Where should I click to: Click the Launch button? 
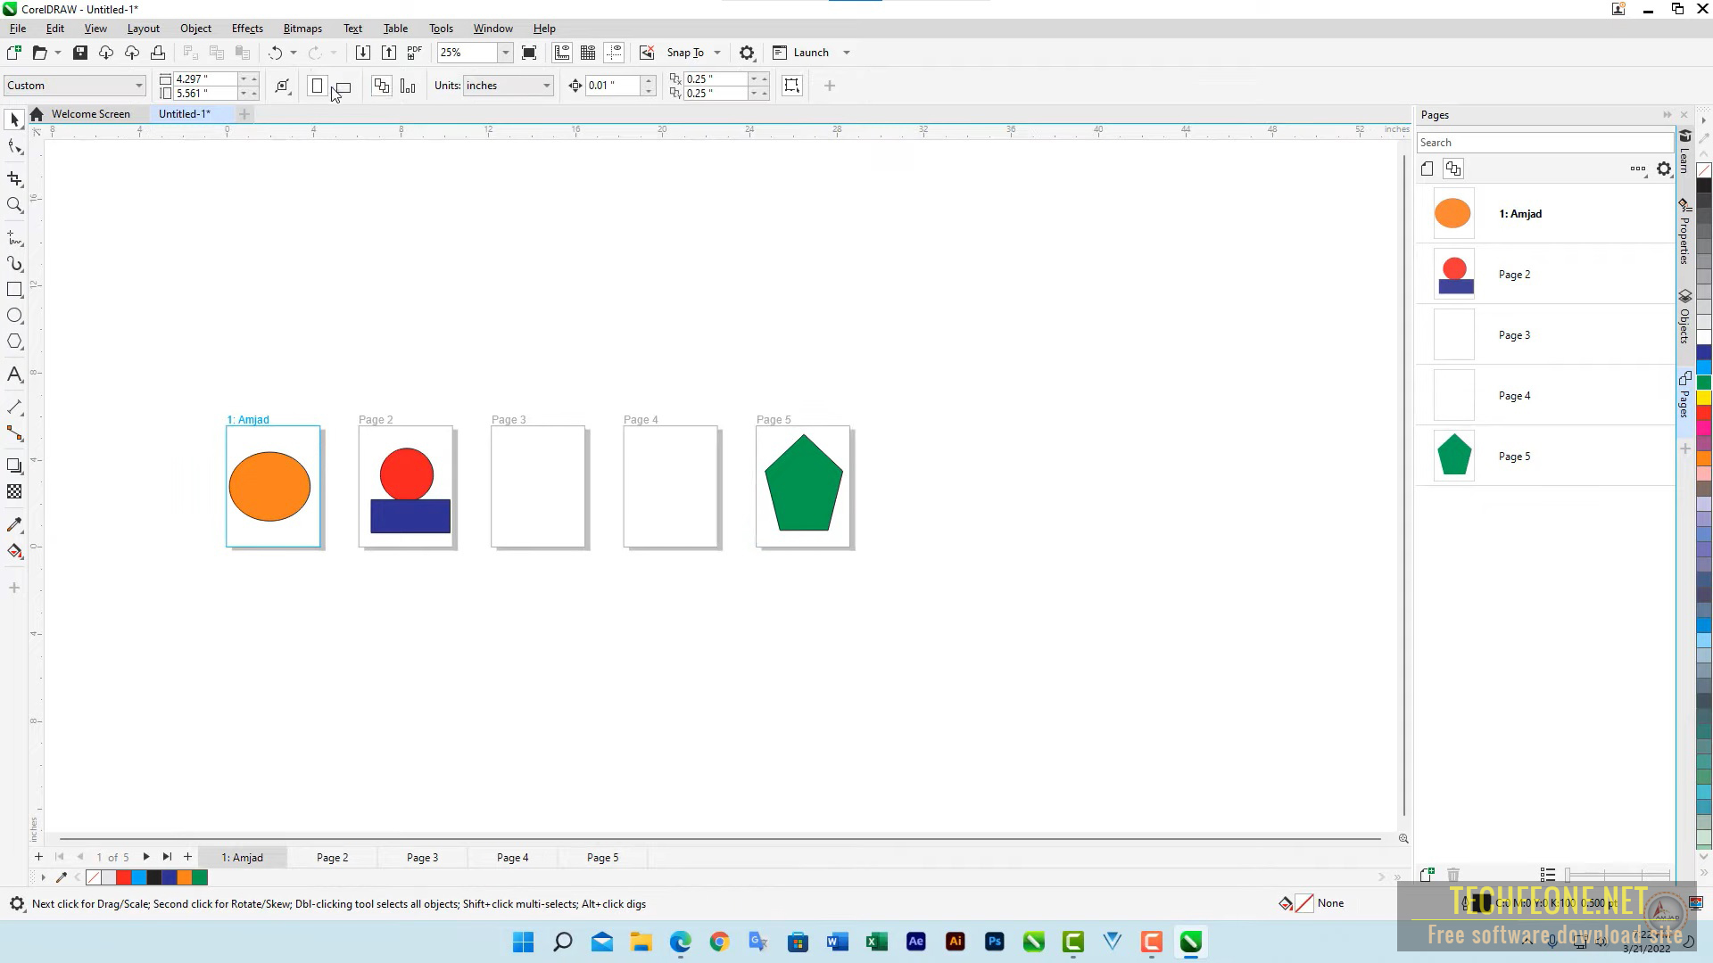coord(810,52)
